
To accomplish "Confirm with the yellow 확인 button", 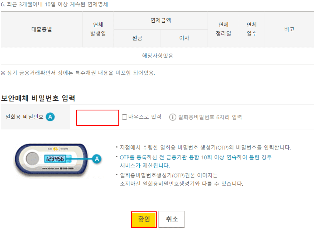I will coord(144,219).
